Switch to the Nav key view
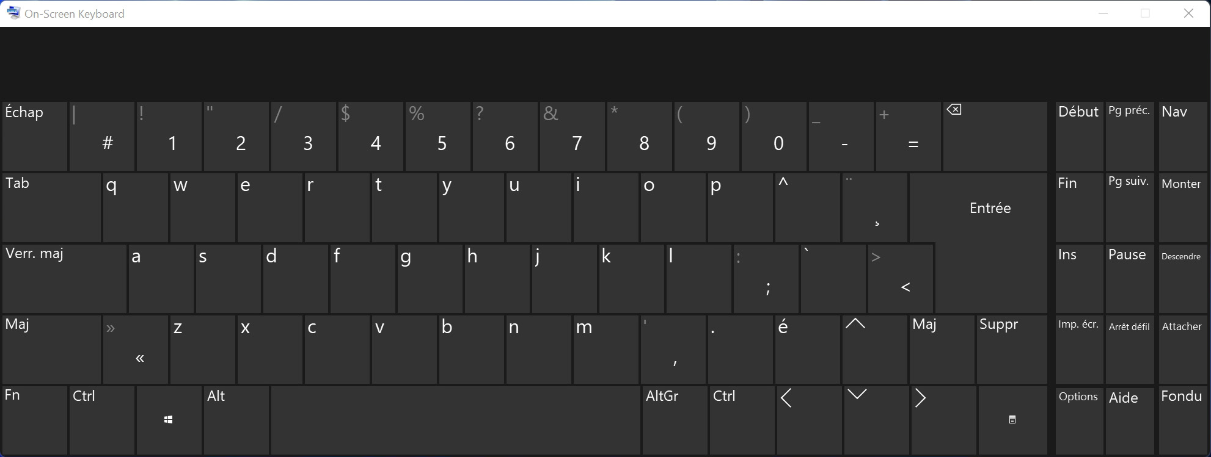The height and width of the screenshot is (457, 1211). coord(1182,136)
